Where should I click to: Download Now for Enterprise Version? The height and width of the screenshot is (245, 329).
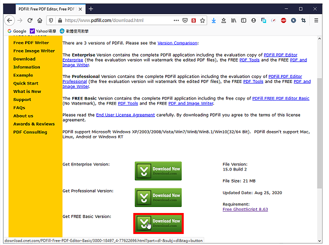pyautogui.click(x=158, y=171)
